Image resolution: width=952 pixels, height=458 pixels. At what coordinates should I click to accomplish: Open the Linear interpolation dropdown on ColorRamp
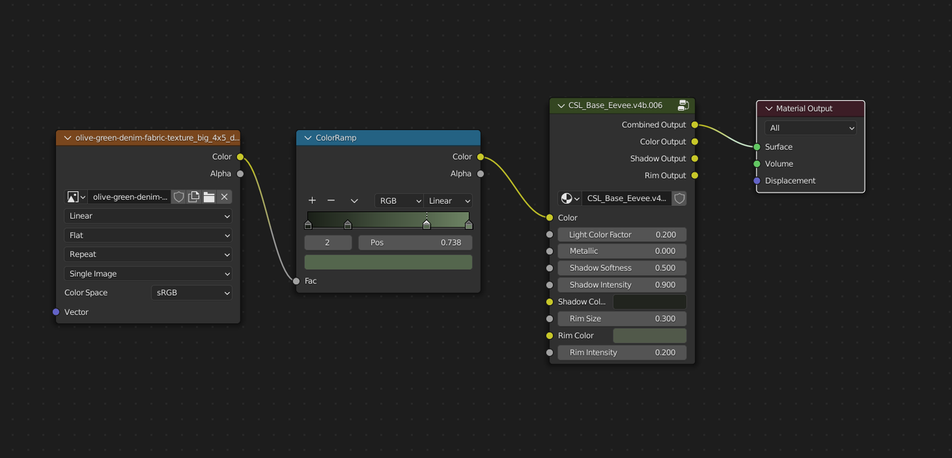point(447,201)
